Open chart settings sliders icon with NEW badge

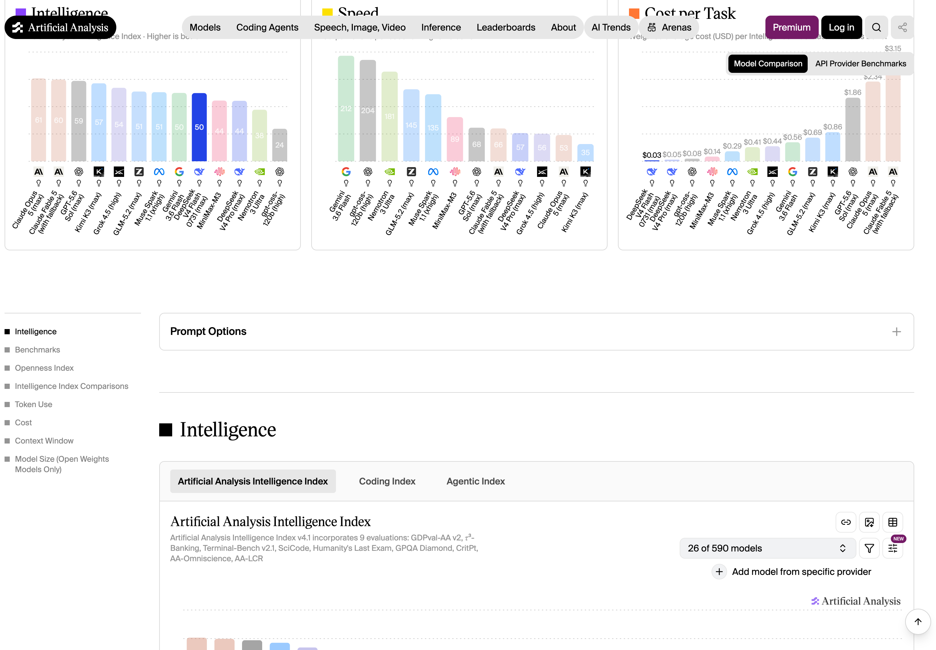click(892, 548)
